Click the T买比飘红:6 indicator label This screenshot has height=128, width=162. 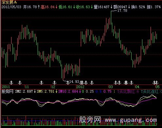[x=128, y=91]
